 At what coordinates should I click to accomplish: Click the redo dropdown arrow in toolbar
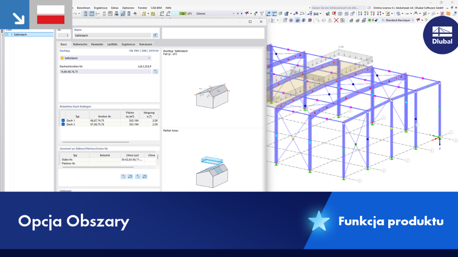click(79, 13)
